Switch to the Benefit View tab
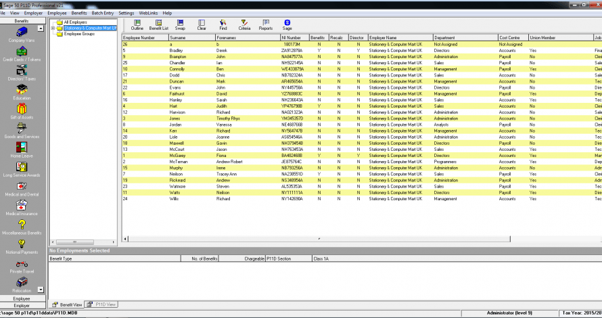 click(67, 304)
